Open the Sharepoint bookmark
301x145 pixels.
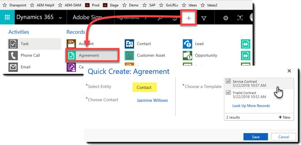point(15,5)
